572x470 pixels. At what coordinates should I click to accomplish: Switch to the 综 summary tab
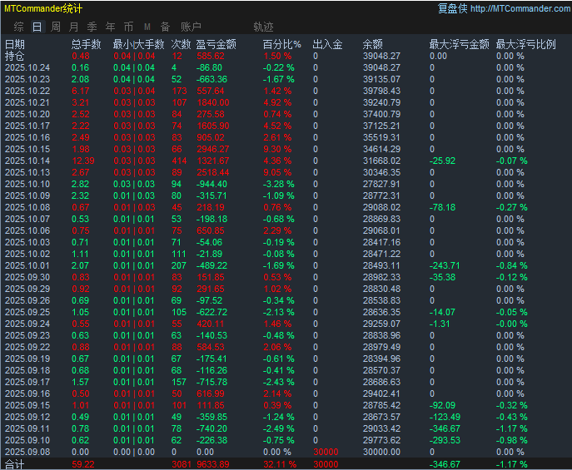[x=18, y=27]
